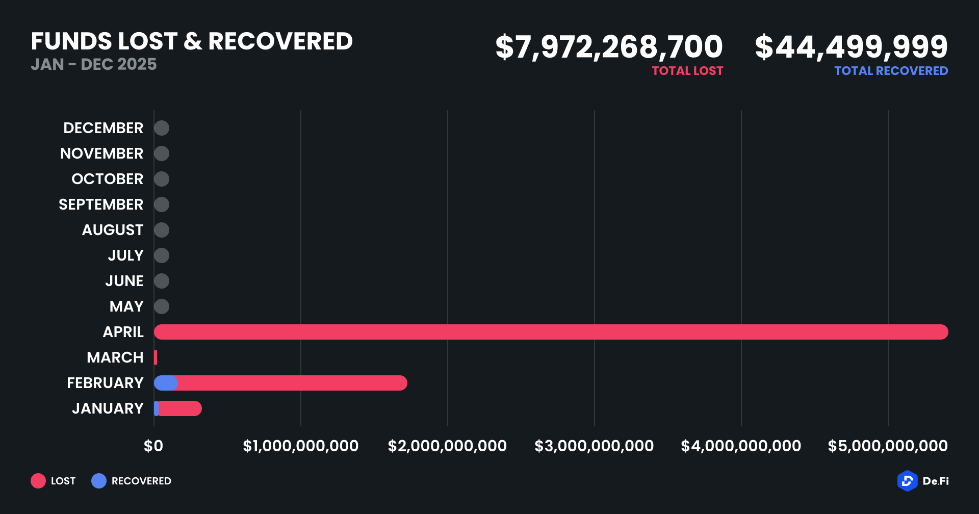This screenshot has height=514, width=979.
Task: Click the gray May placeholder dot
Action: click(x=162, y=306)
